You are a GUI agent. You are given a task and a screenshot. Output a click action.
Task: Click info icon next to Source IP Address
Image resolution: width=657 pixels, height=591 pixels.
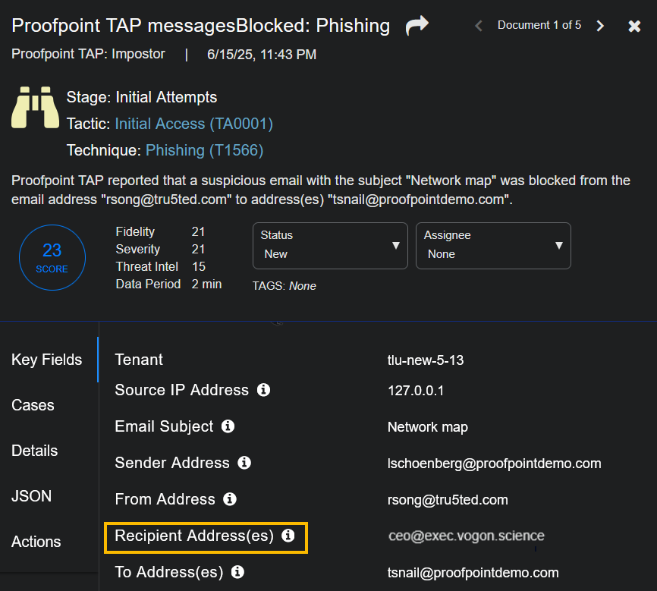coord(263,390)
